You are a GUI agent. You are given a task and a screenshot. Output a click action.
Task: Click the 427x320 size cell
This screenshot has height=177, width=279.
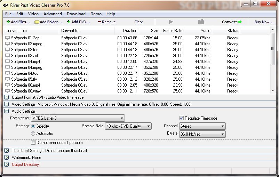(151, 61)
